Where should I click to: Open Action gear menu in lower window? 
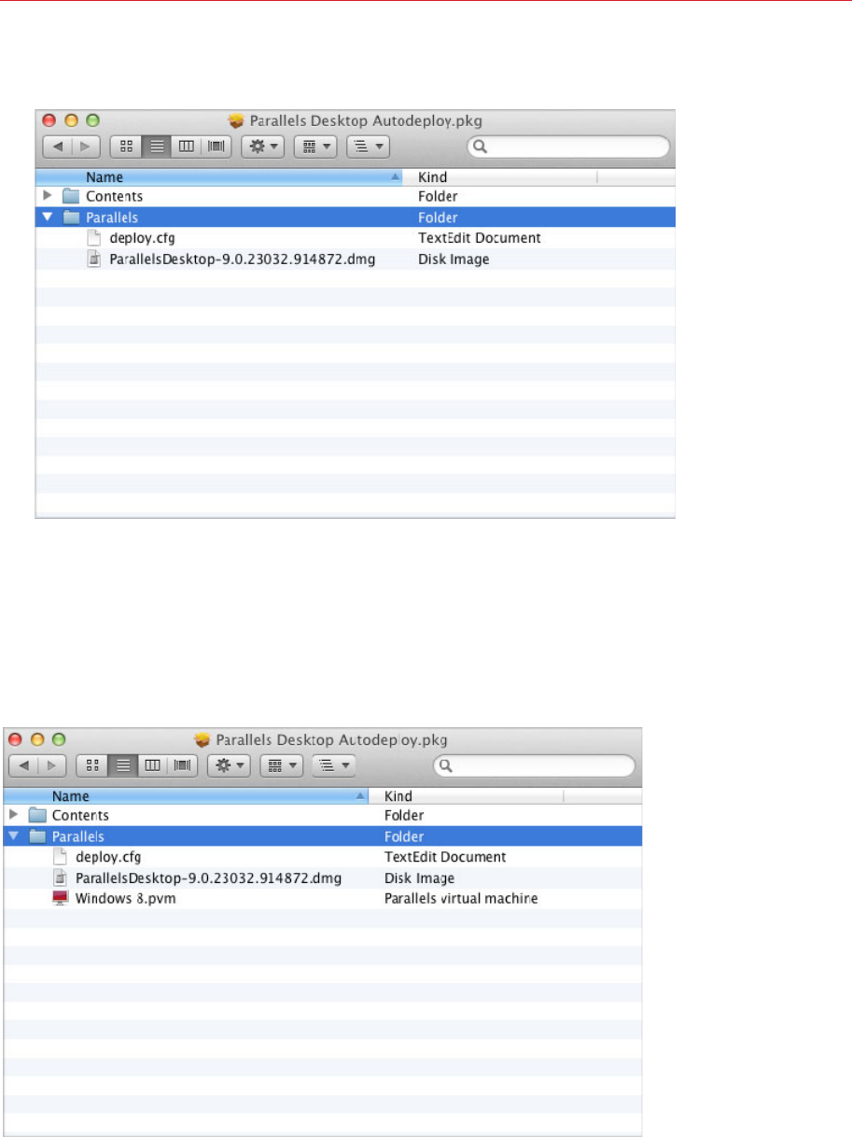click(x=229, y=765)
